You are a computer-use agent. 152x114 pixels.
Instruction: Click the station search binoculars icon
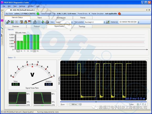tap(35, 22)
